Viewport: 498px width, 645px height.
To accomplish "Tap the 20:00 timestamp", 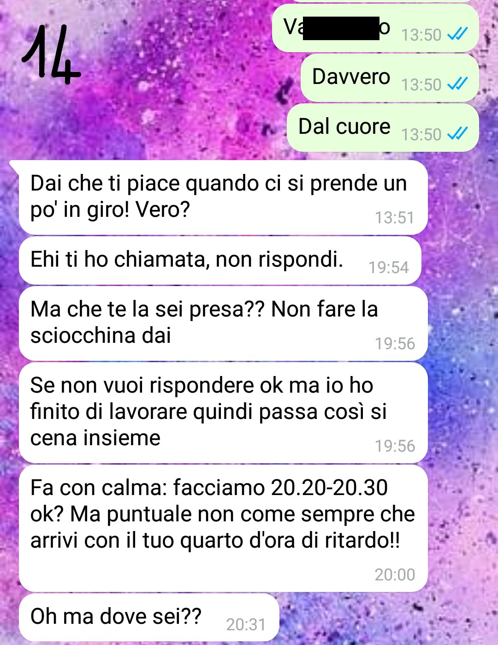I will point(395,574).
